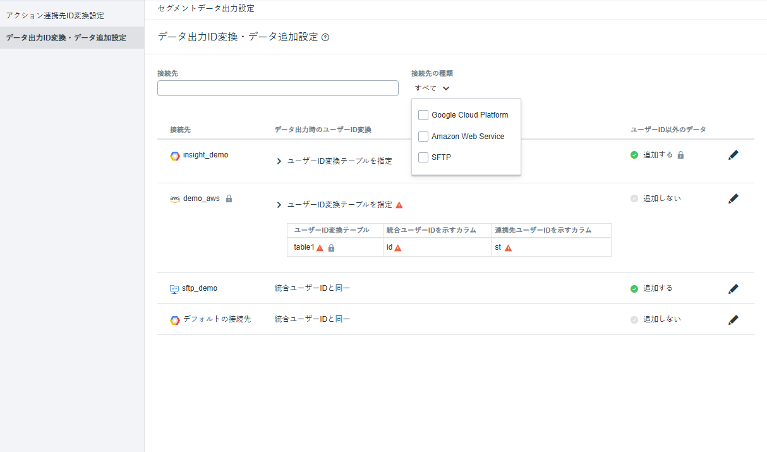
Task: Click 連携先ユーザーIDを示すカラム column header
Action: point(543,230)
